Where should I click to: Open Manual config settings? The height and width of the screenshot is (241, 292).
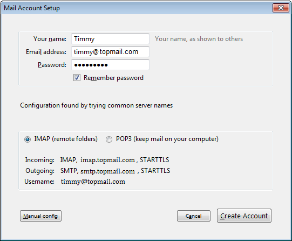(x=40, y=216)
